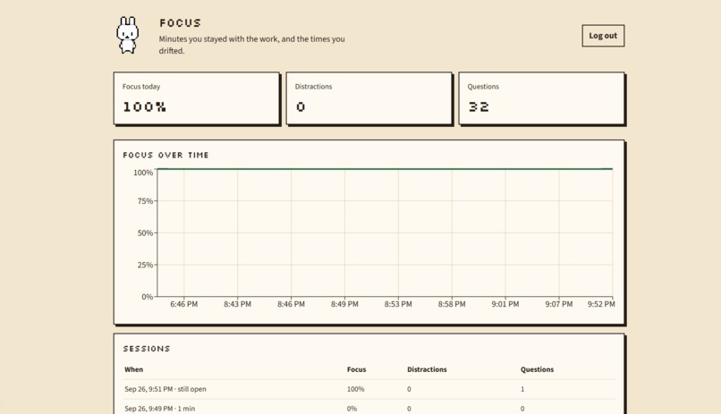Click the 8:43 PM axis label
This screenshot has width=721, height=414.
click(237, 304)
